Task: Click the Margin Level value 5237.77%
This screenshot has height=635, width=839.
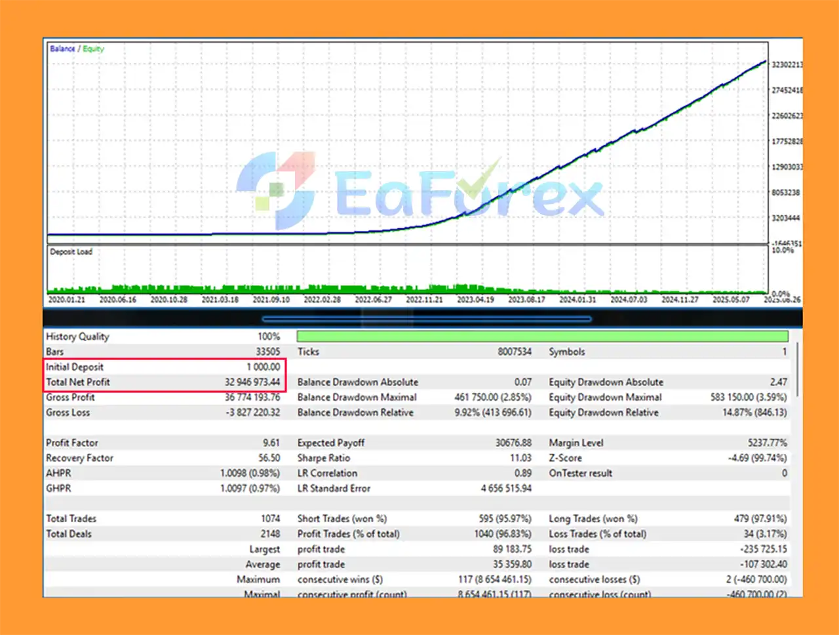Action: (x=768, y=443)
